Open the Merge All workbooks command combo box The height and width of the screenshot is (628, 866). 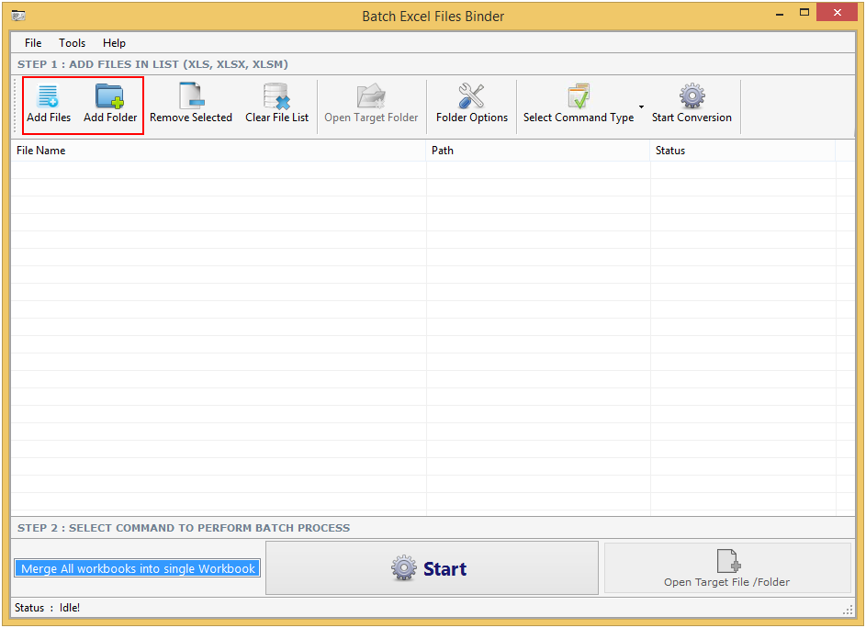(x=138, y=568)
